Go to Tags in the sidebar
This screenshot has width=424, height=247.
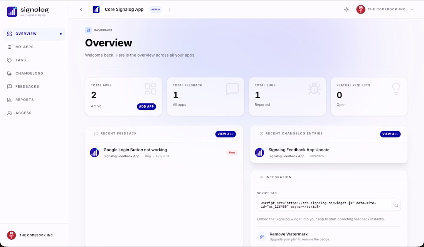pyautogui.click(x=34, y=60)
